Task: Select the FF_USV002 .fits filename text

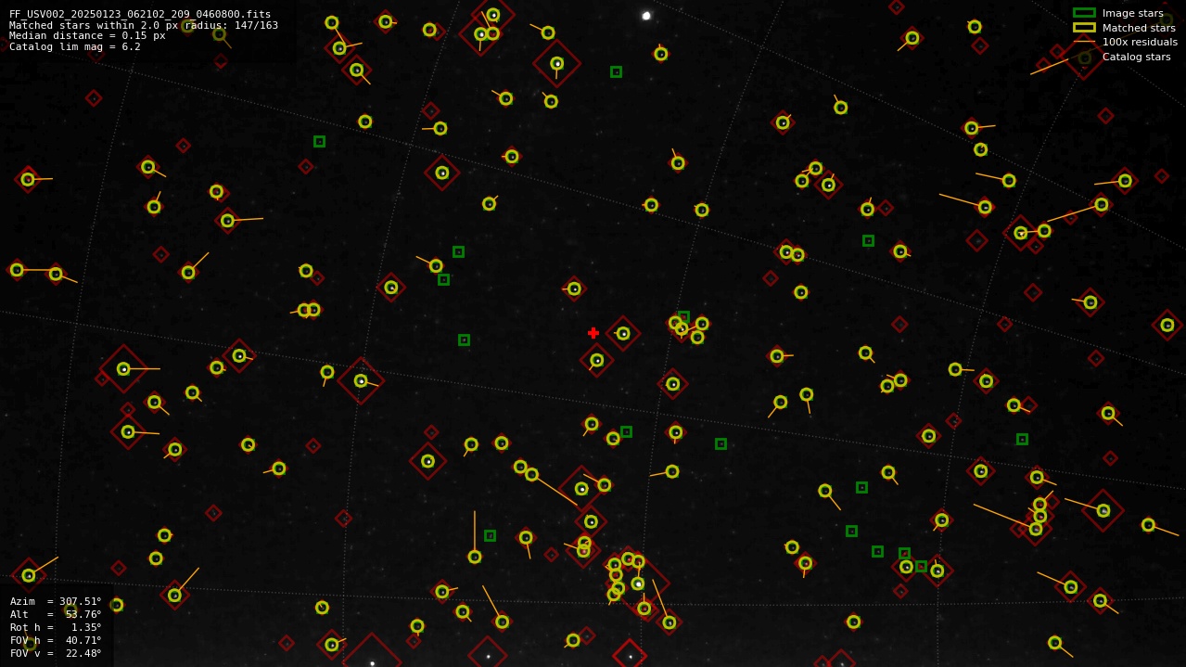Action: [140, 15]
